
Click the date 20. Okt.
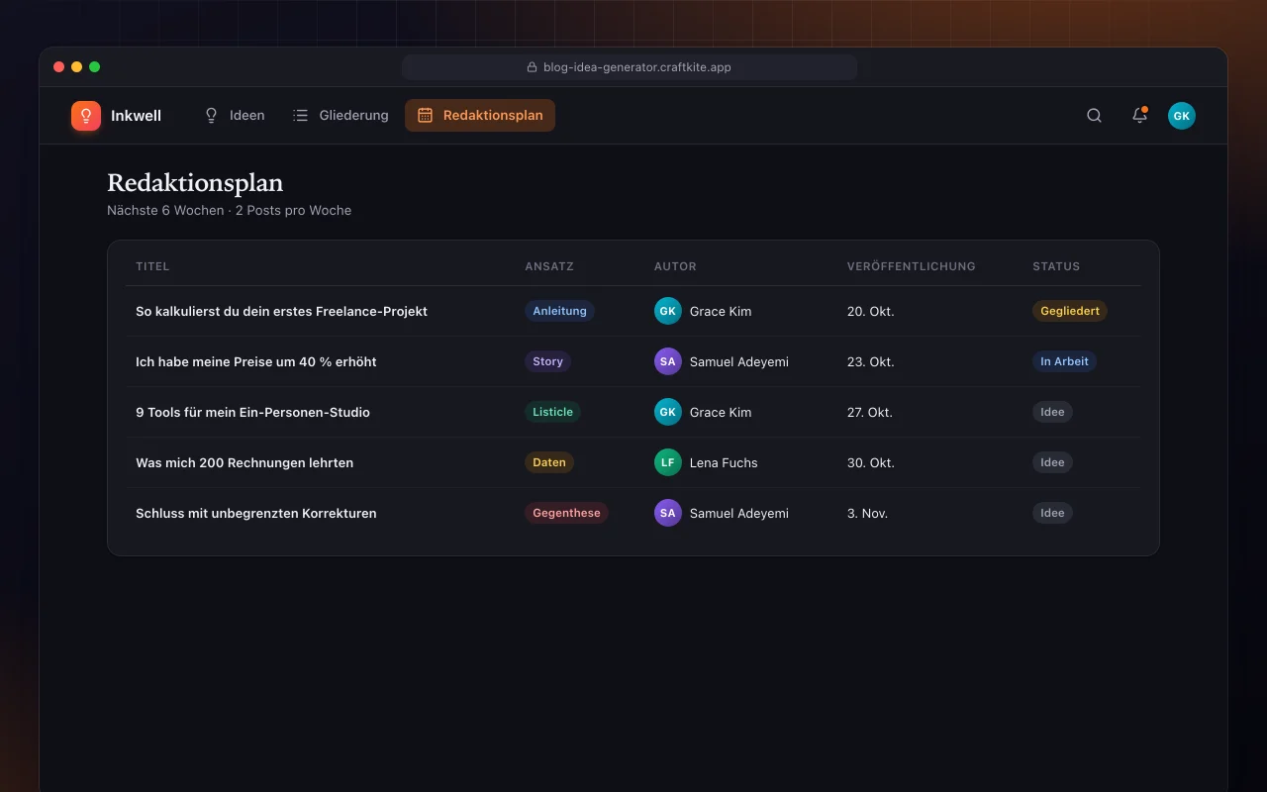coord(870,311)
